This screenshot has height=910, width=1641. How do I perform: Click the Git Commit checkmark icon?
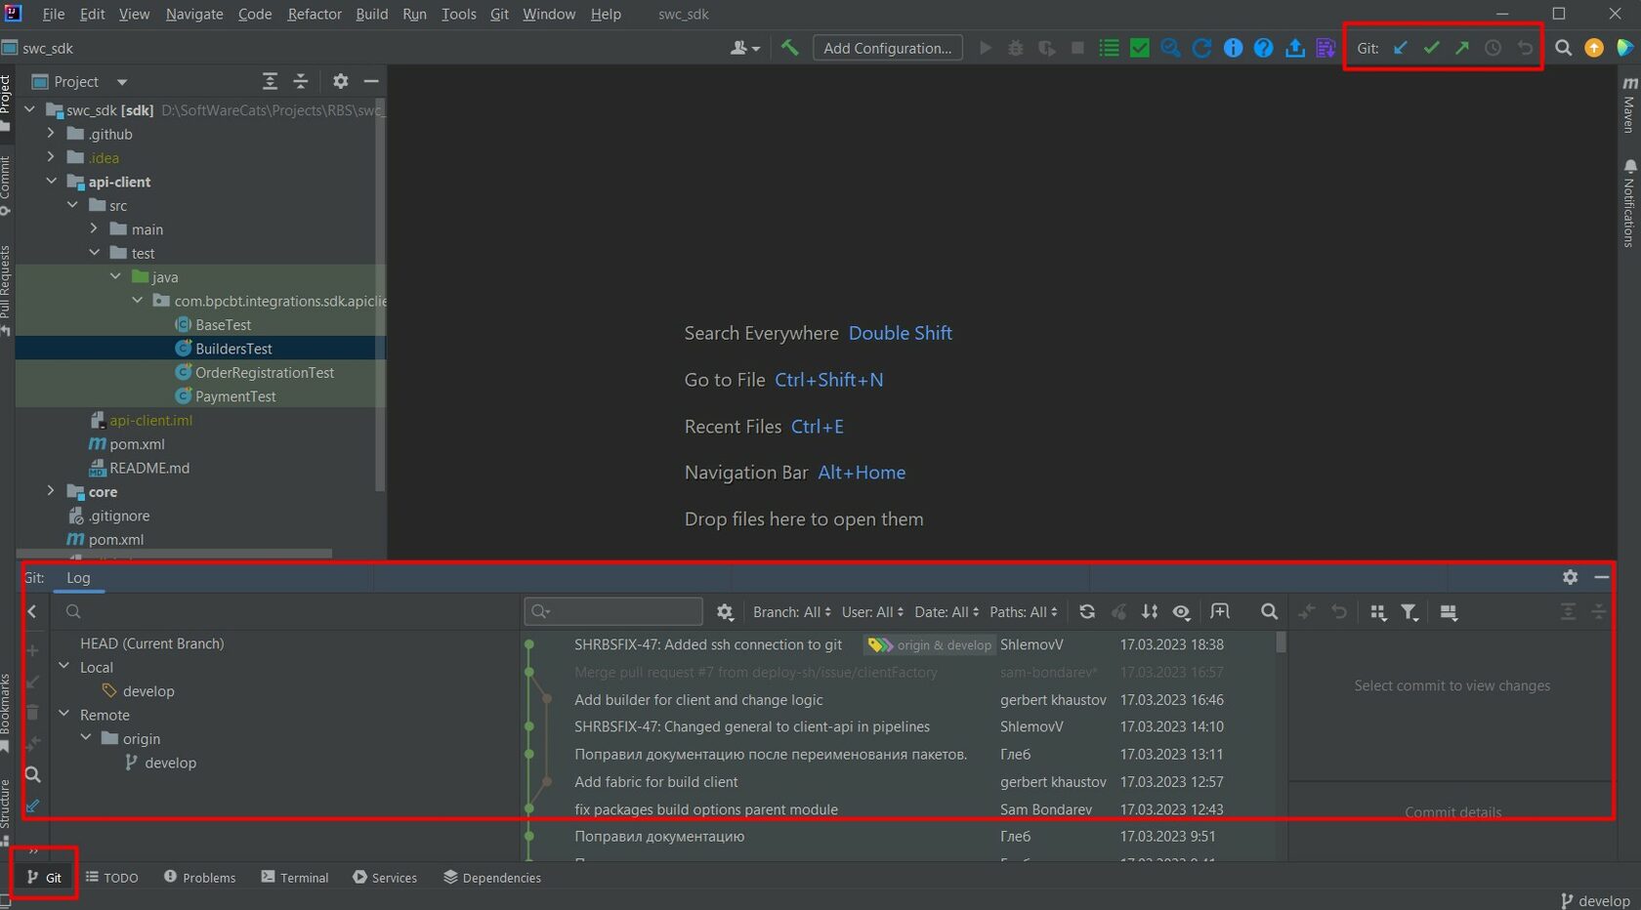[x=1431, y=48]
